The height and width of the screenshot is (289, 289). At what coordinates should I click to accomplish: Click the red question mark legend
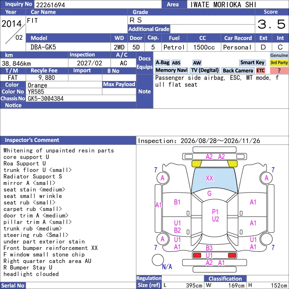tap(279, 70)
